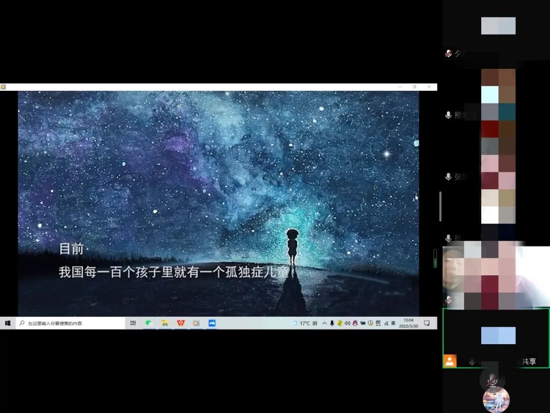The height and width of the screenshot is (413, 550).
Task: Restore down the slideshow window
Action: (415, 87)
